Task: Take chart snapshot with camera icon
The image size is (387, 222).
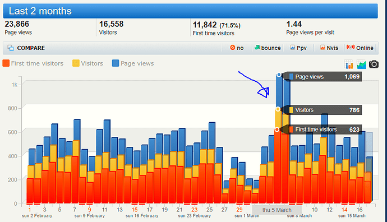Action: click(374, 64)
